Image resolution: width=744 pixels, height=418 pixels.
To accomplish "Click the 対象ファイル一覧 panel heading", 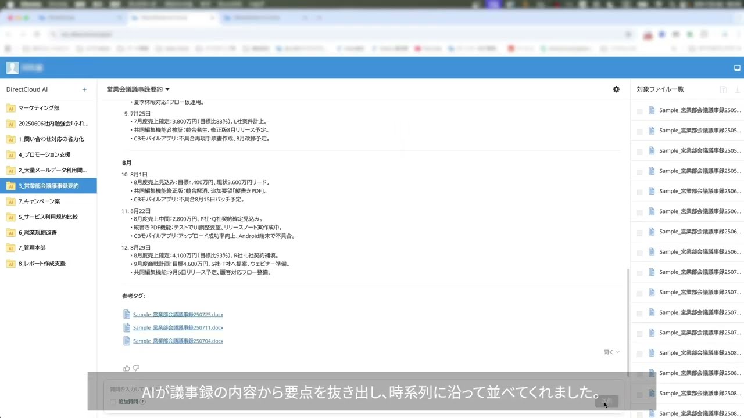I will coord(660,89).
